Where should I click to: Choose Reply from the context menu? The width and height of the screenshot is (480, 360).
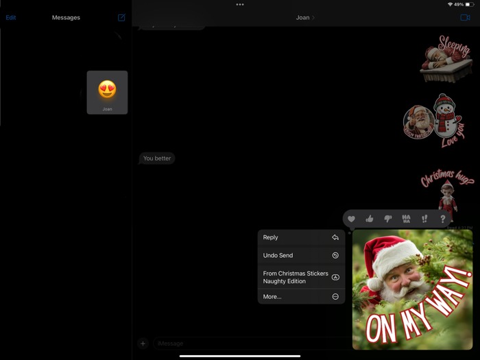pos(301,237)
